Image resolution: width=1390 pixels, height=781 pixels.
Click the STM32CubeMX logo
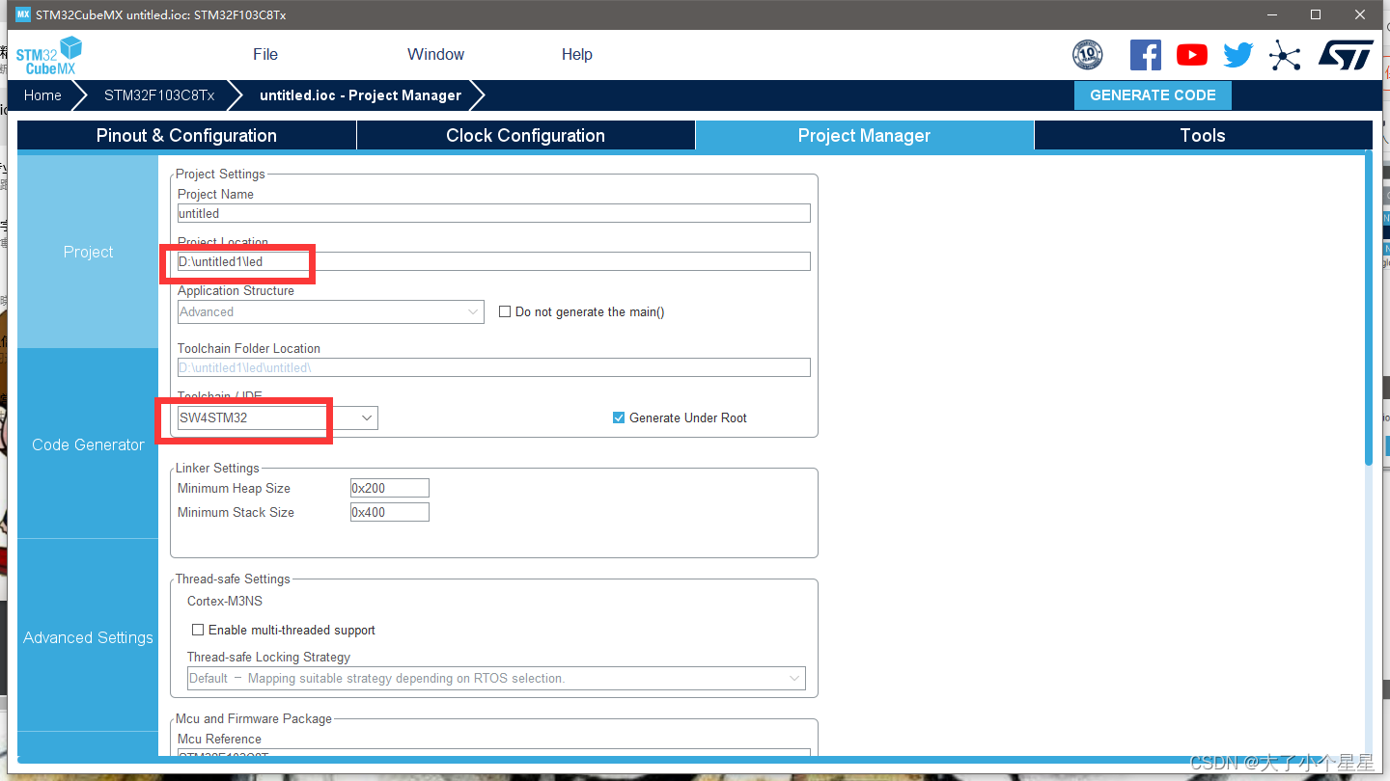click(48, 55)
